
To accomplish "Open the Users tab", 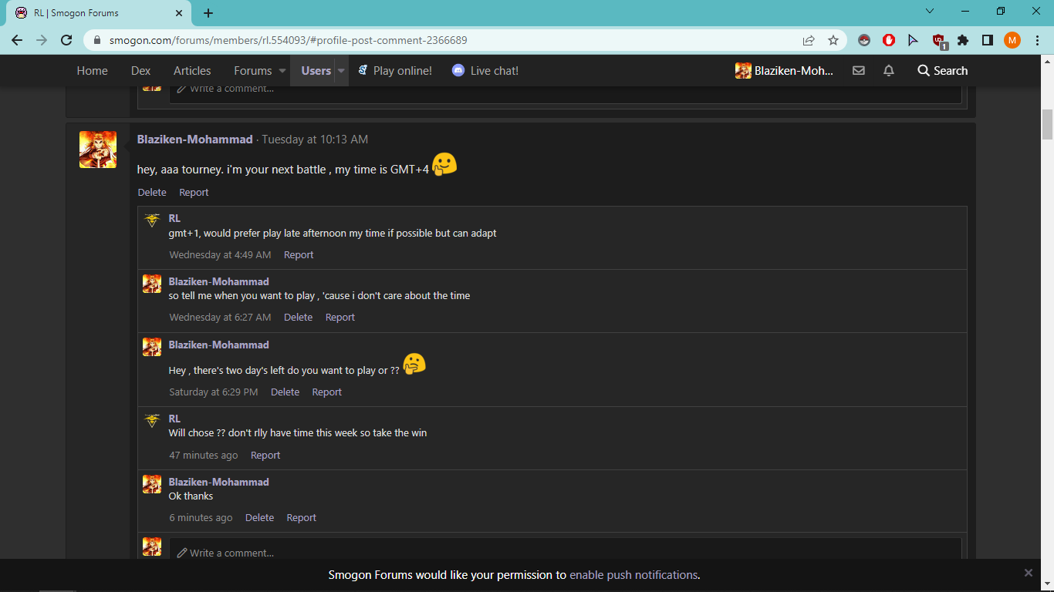I will (x=316, y=71).
